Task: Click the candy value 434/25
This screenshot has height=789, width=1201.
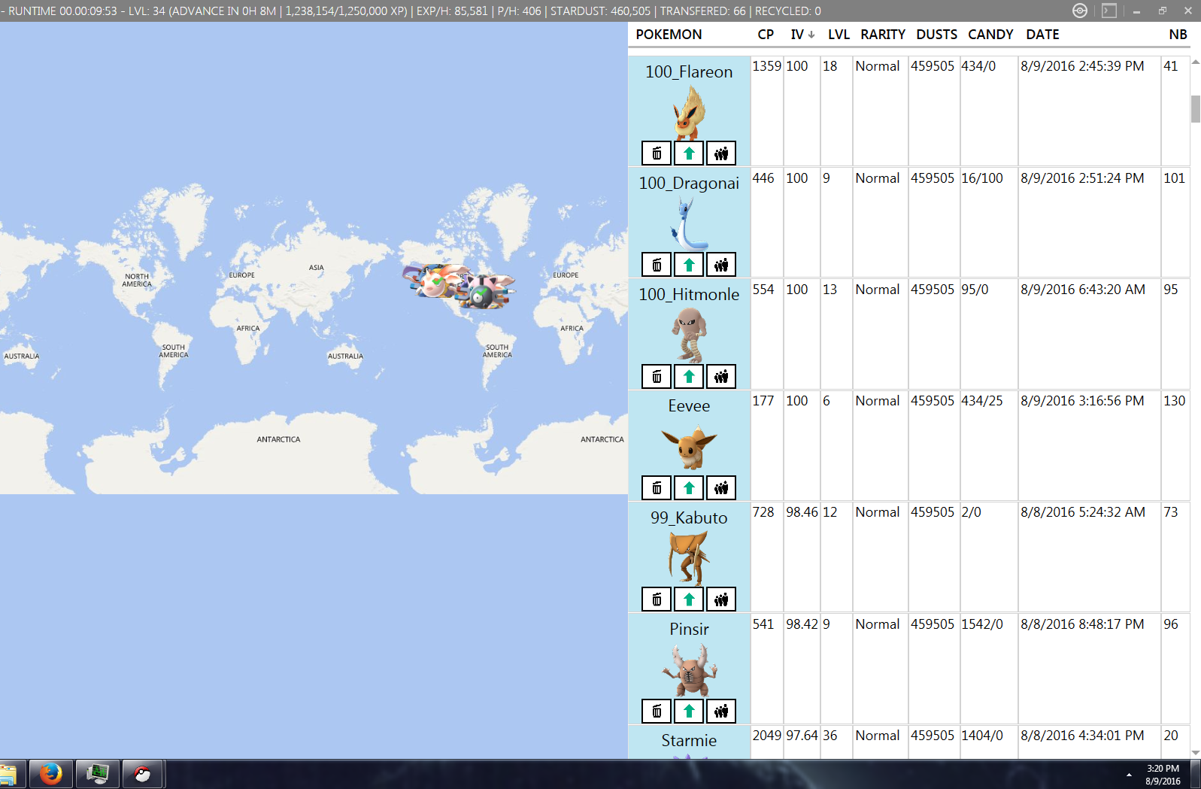Action: coord(982,401)
